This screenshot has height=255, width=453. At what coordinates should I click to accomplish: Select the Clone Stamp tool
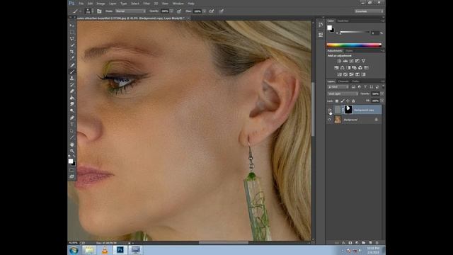72,78
